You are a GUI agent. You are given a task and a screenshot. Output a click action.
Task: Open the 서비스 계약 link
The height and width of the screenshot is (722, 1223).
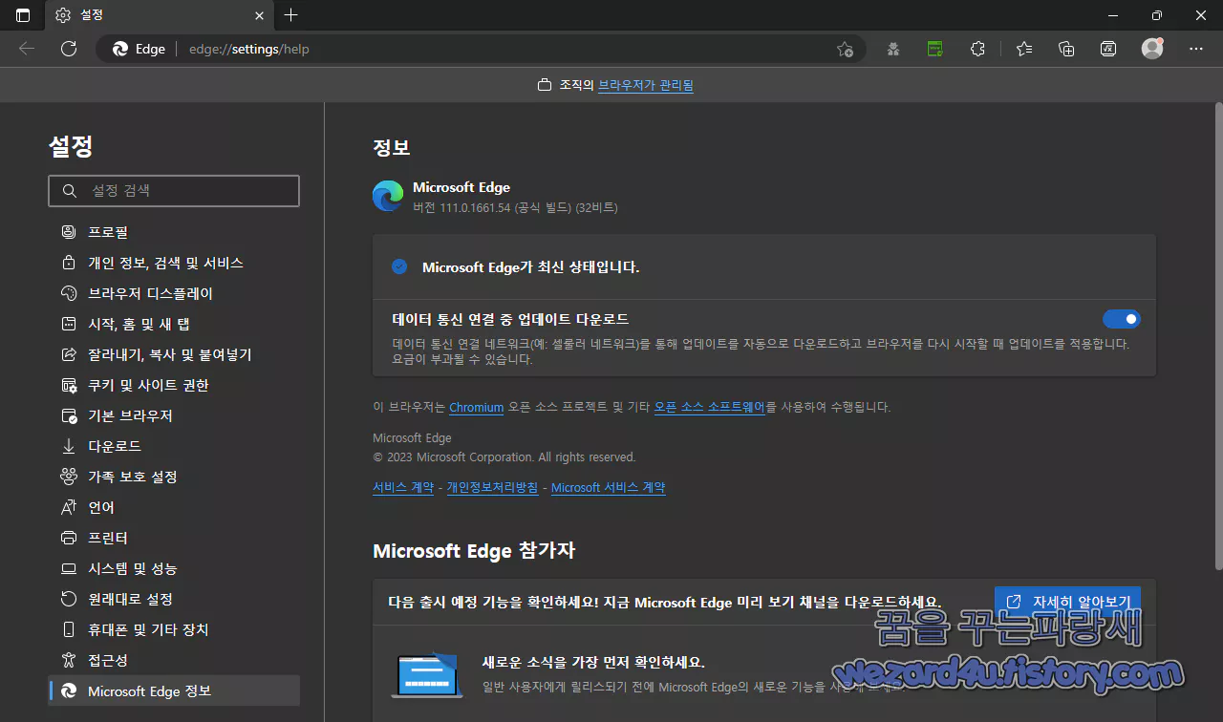tap(403, 487)
